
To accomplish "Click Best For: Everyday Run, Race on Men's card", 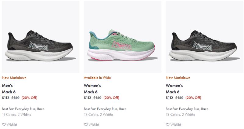I will pyautogui.click(x=23, y=109).
